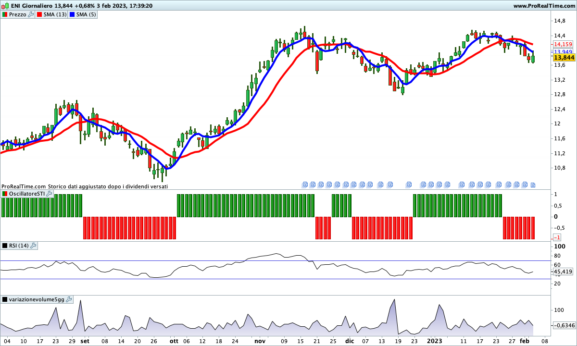
Task: Open OscillatoreSTI settings wrench icon
Action: click(49, 194)
